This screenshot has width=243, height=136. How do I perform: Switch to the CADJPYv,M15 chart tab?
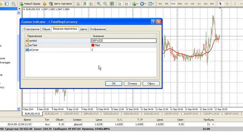point(211,114)
